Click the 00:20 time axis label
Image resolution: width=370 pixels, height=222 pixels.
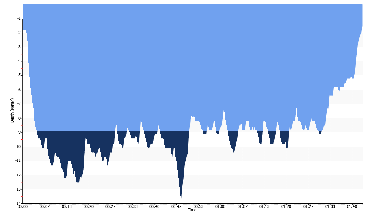(88, 207)
